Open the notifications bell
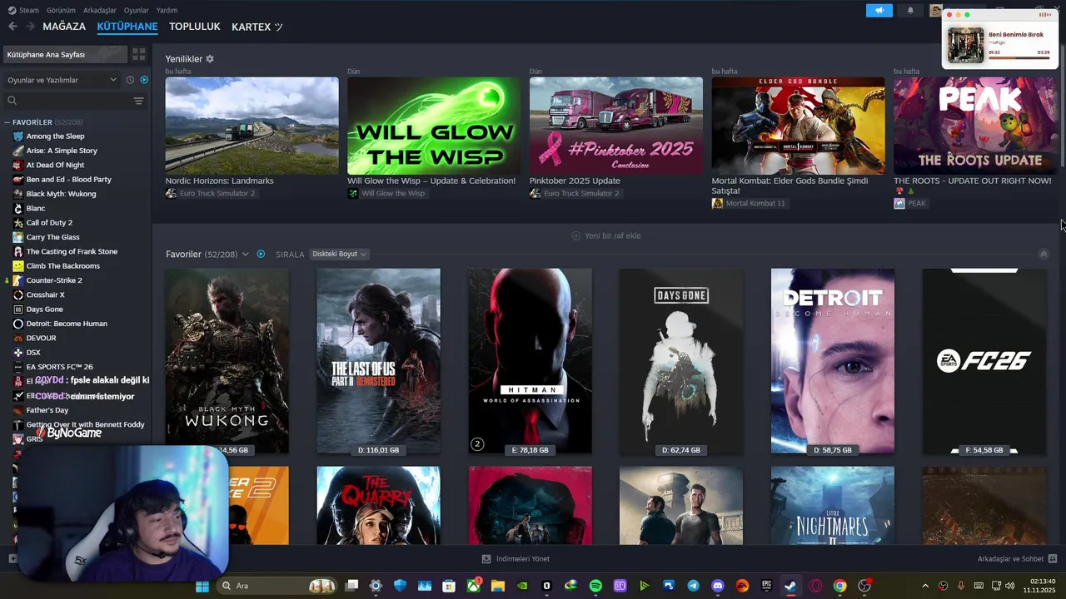The image size is (1066, 599). point(910,11)
